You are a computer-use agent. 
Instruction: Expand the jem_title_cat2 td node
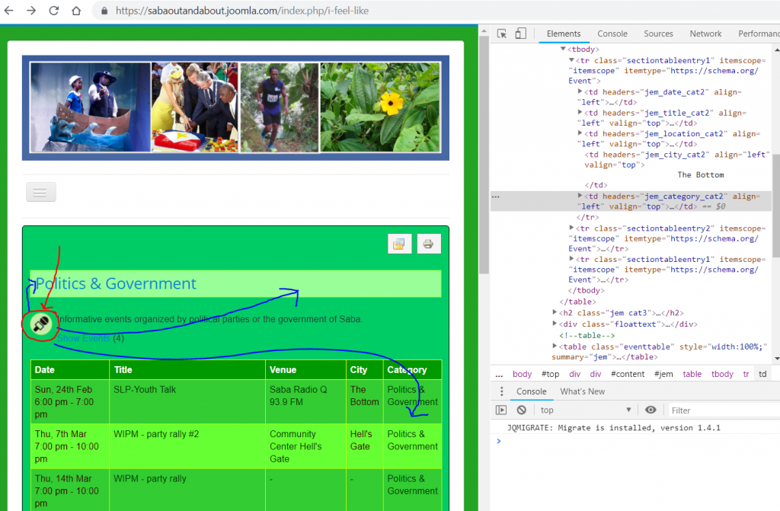[580, 113]
